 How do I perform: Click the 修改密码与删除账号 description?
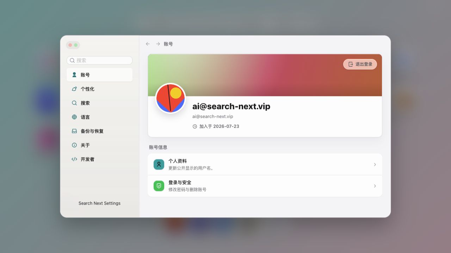[x=187, y=189]
